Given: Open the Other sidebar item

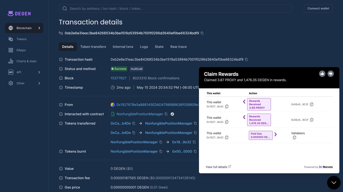Looking at the screenshot, I should coord(24,83).
